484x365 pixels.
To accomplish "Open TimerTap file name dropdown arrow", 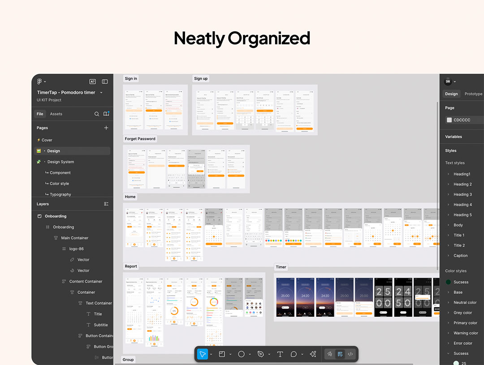I will (101, 93).
